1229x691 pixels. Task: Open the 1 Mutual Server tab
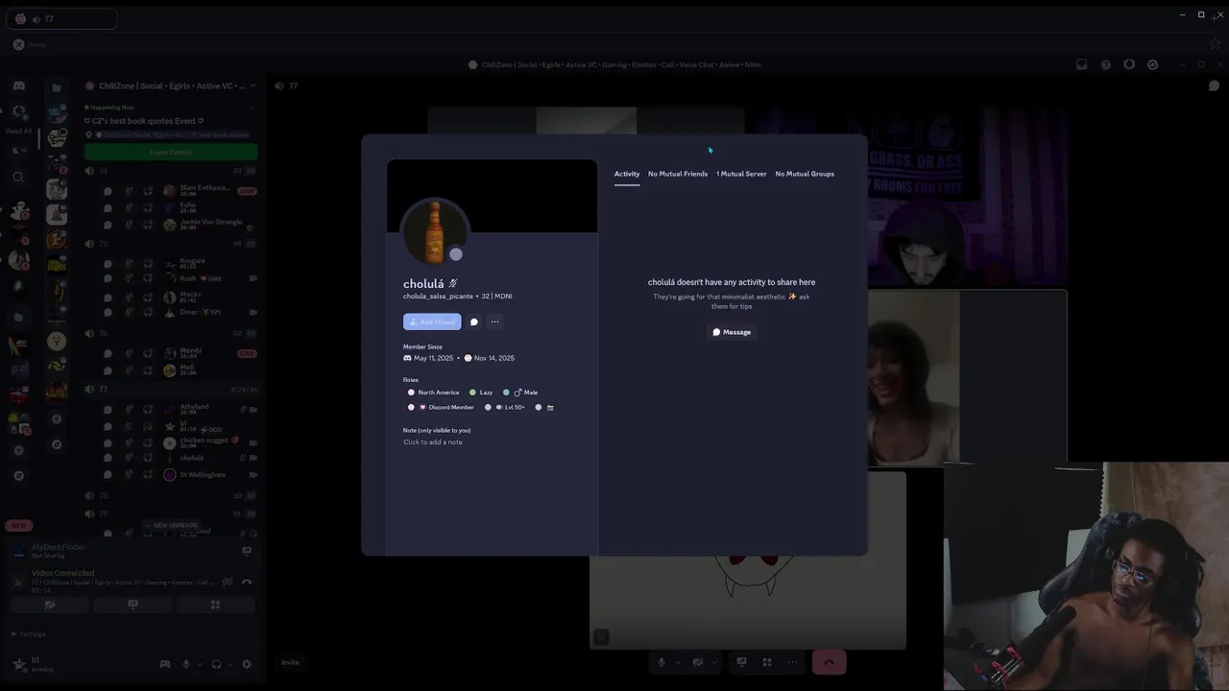pos(741,174)
